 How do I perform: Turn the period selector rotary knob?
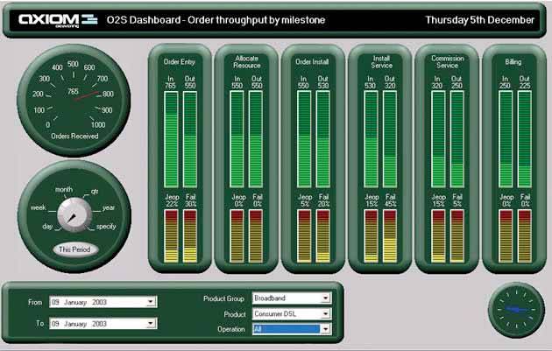72,214
